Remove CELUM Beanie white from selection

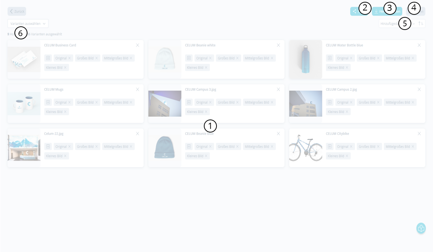278,45
